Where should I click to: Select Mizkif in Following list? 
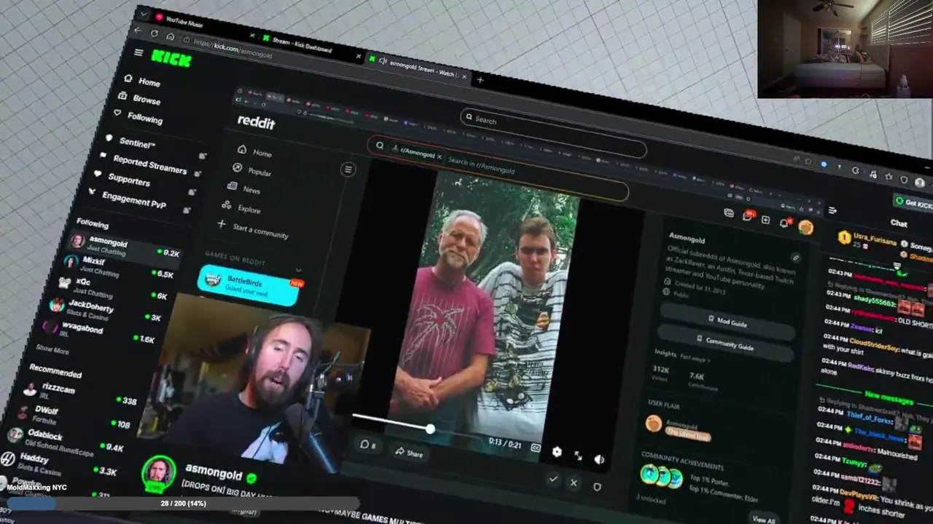coord(118,266)
